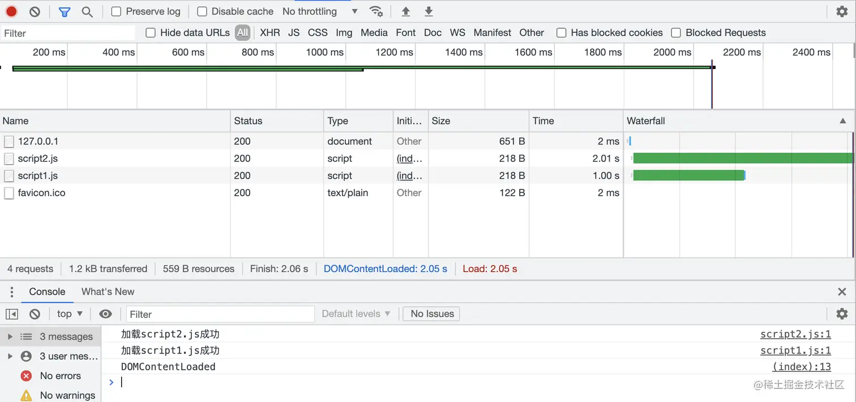Switch to What's New tab
The height and width of the screenshot is (402, 856).
pyautogui.click(x=108, y=292)
